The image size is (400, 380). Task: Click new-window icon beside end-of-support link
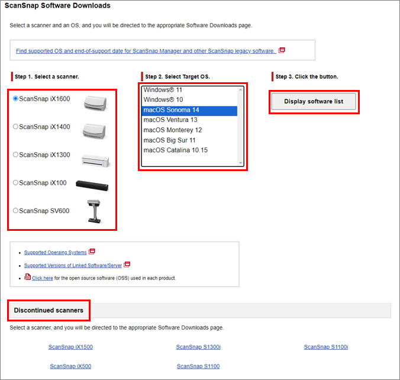click(282, 50)
